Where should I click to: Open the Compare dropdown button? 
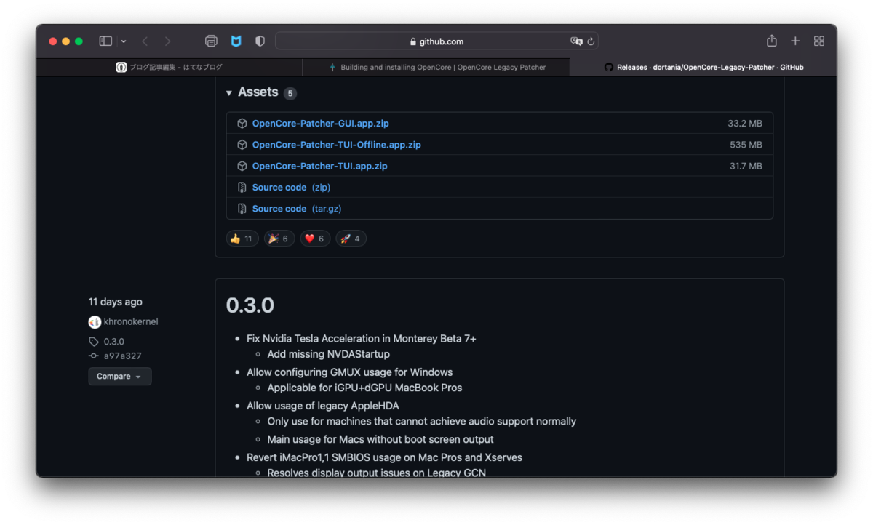click(120, 377)
